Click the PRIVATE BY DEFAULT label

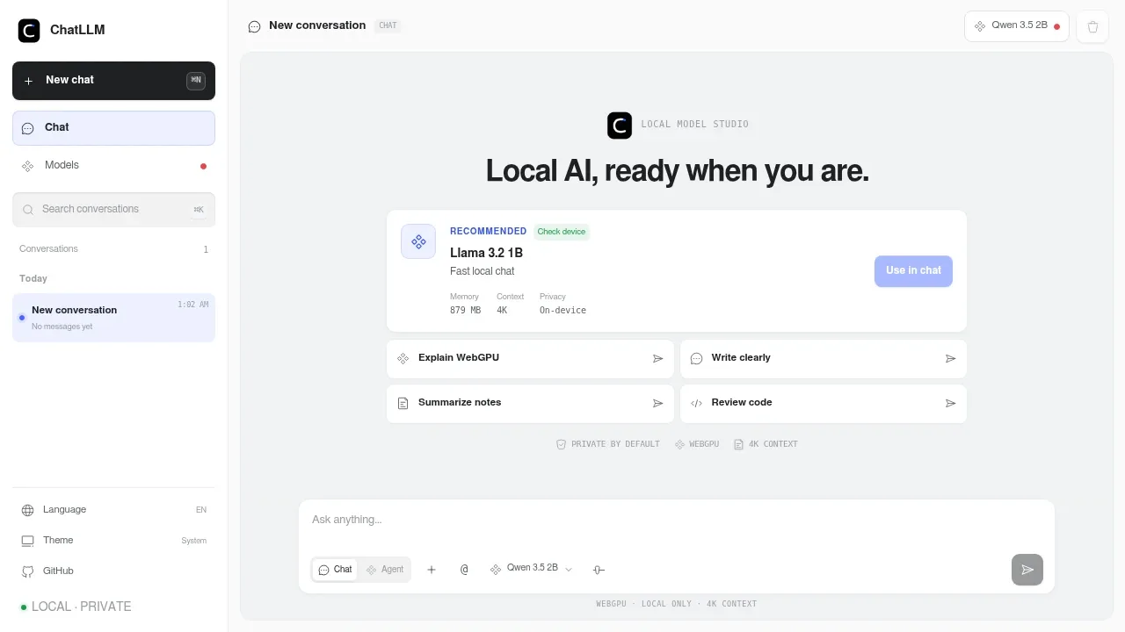(x=608, y=444)
